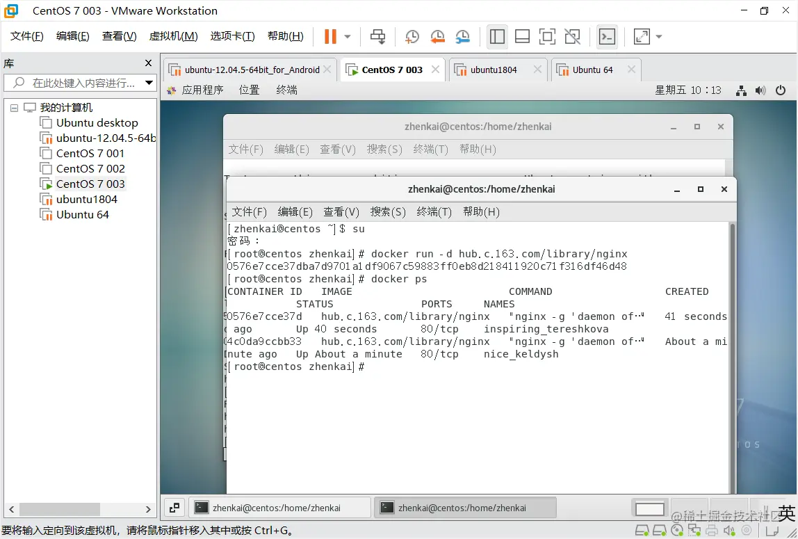The width and height of the screenshot is (798, 539).
Task: Click the Unity mode toolbar icon
Action: pyautogui.click(x=573, y=36)
